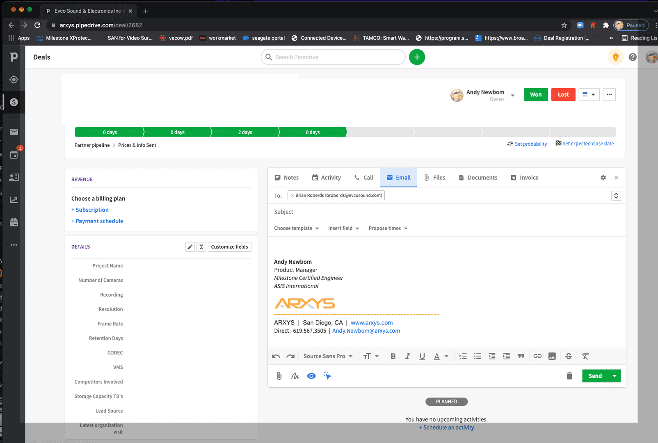Image resolution: width=658 pixels, height=443 pixels.
Task: Open the help question mark icon
Action: point(633,57)
